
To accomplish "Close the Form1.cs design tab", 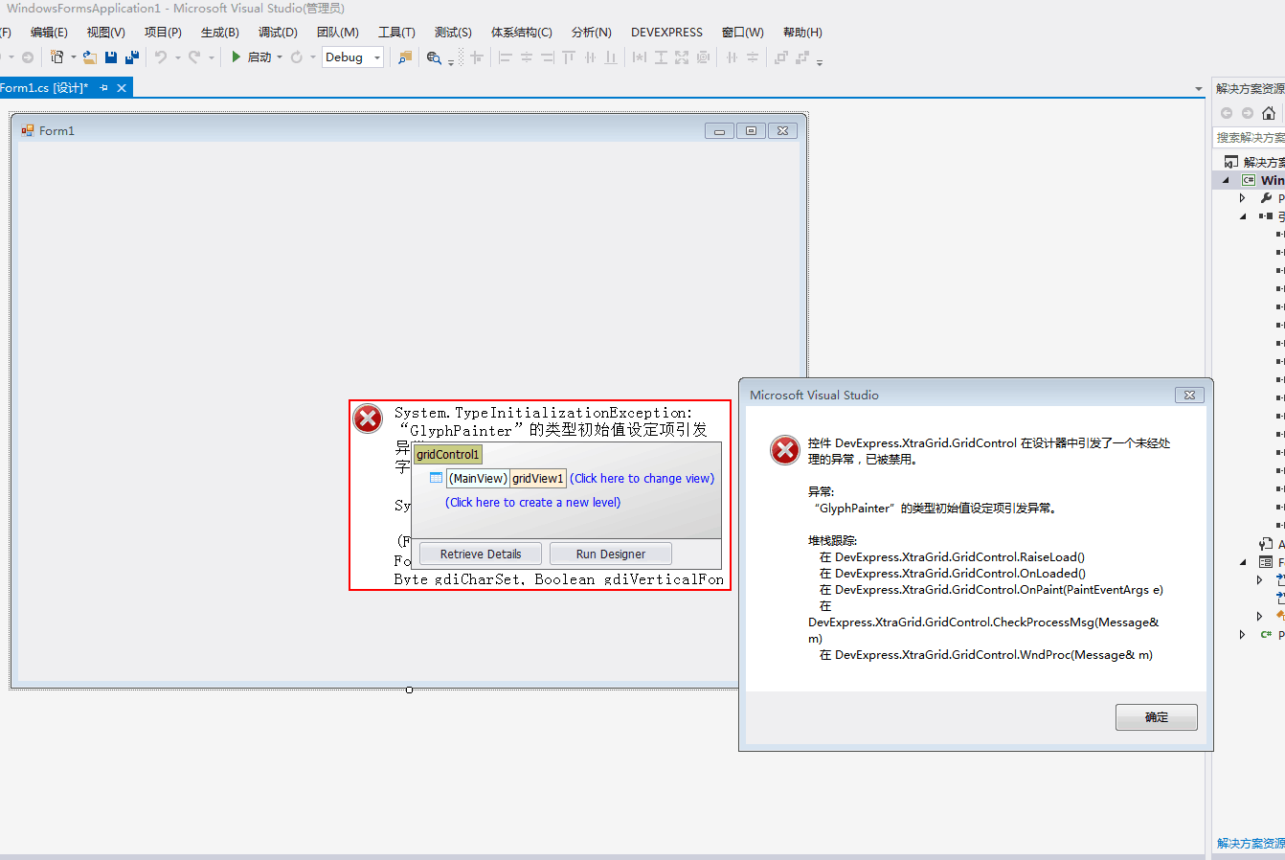I will [x=122, y=88].
